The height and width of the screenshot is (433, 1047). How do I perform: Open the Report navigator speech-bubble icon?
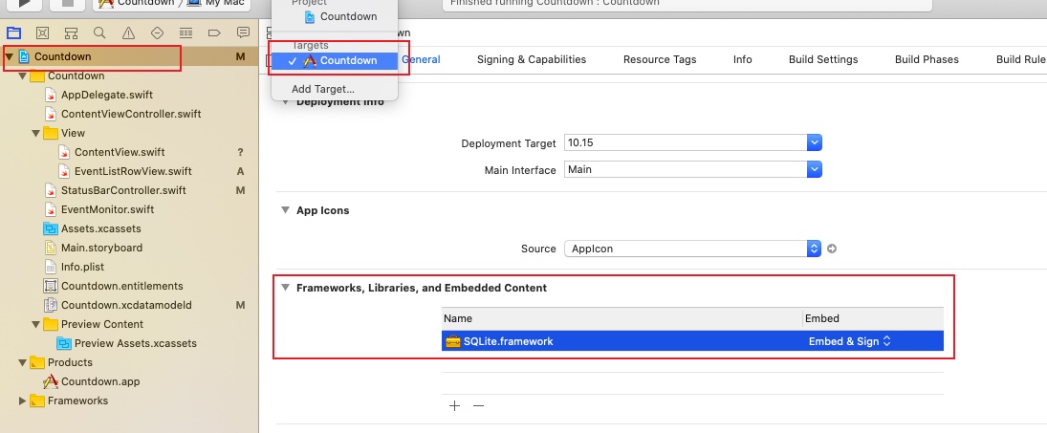[x=243, y=32]
